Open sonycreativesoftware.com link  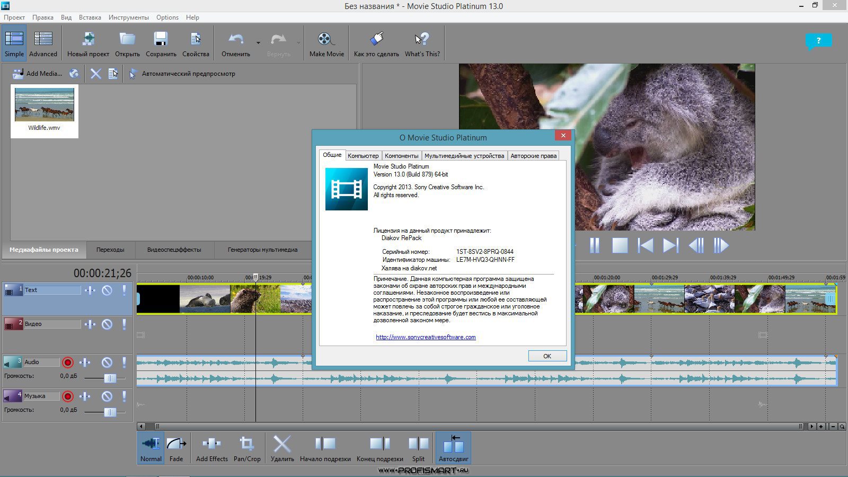[x=426, y=337]
